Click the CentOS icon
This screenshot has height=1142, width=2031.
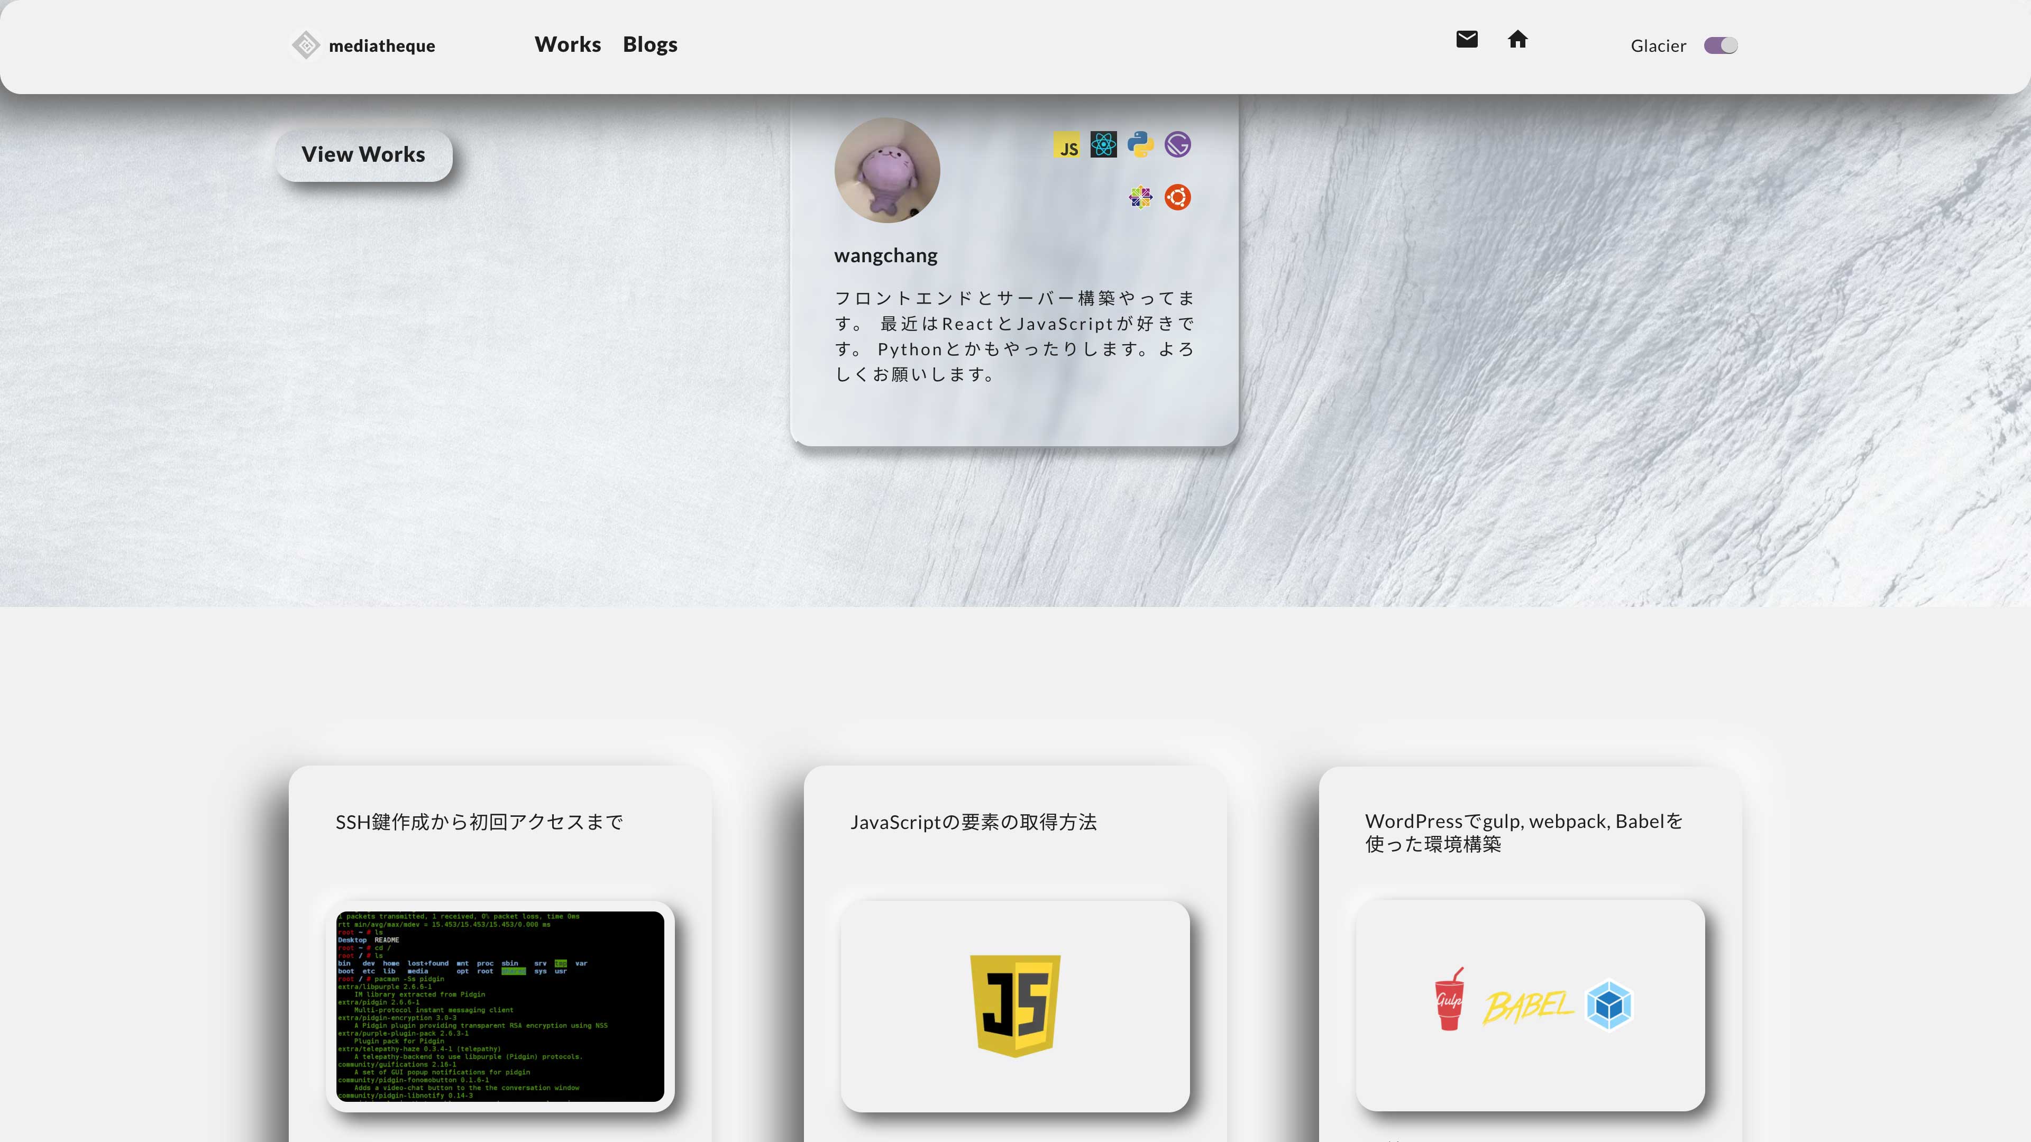coord(1140,196)
